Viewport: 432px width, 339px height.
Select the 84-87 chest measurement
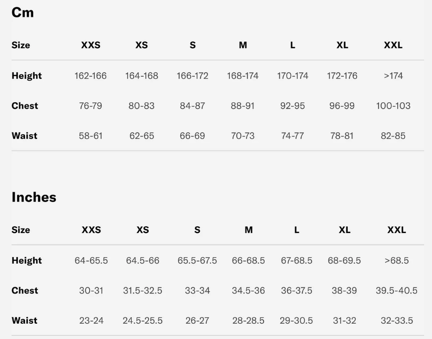pos(192,105)
